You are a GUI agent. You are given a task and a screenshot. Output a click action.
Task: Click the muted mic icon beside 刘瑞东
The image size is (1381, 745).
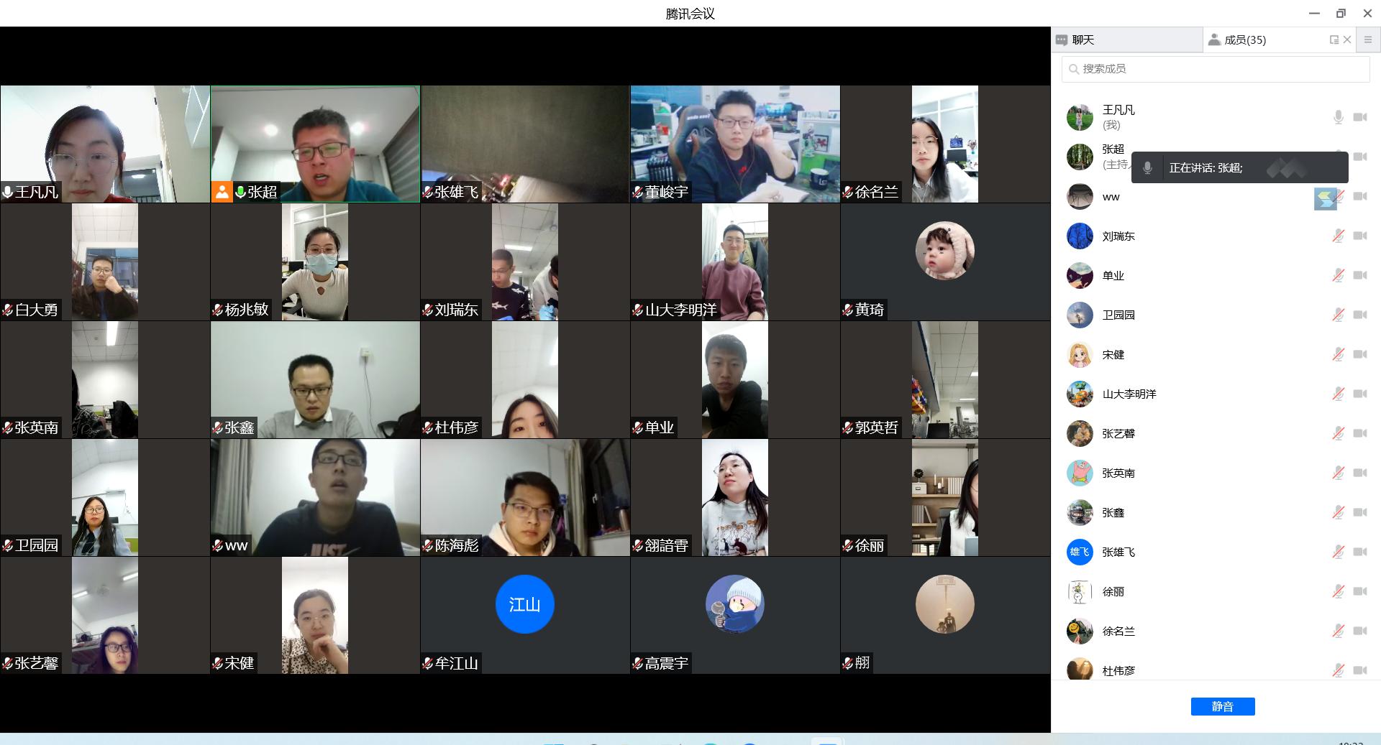click(1338, 236)
